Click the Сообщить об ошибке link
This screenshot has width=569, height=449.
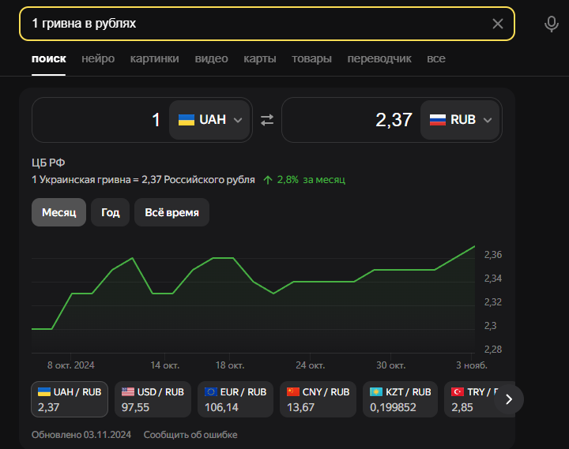(x=190, y=435)
